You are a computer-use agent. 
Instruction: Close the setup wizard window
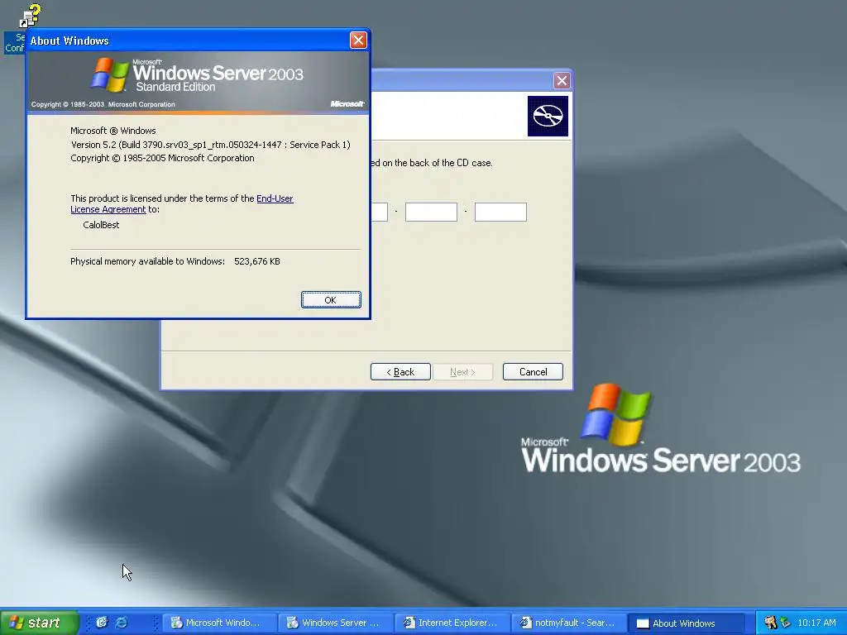[x=562, y=80]
